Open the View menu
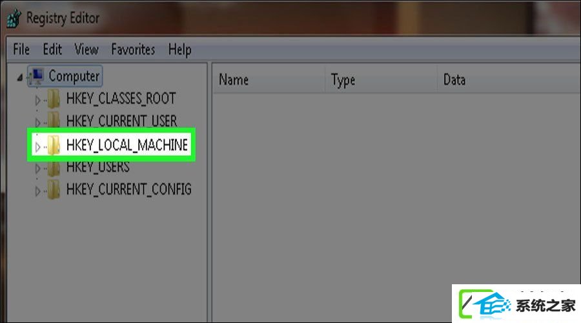This screenshot has height=323, width=581. click(x=87, y=49)
